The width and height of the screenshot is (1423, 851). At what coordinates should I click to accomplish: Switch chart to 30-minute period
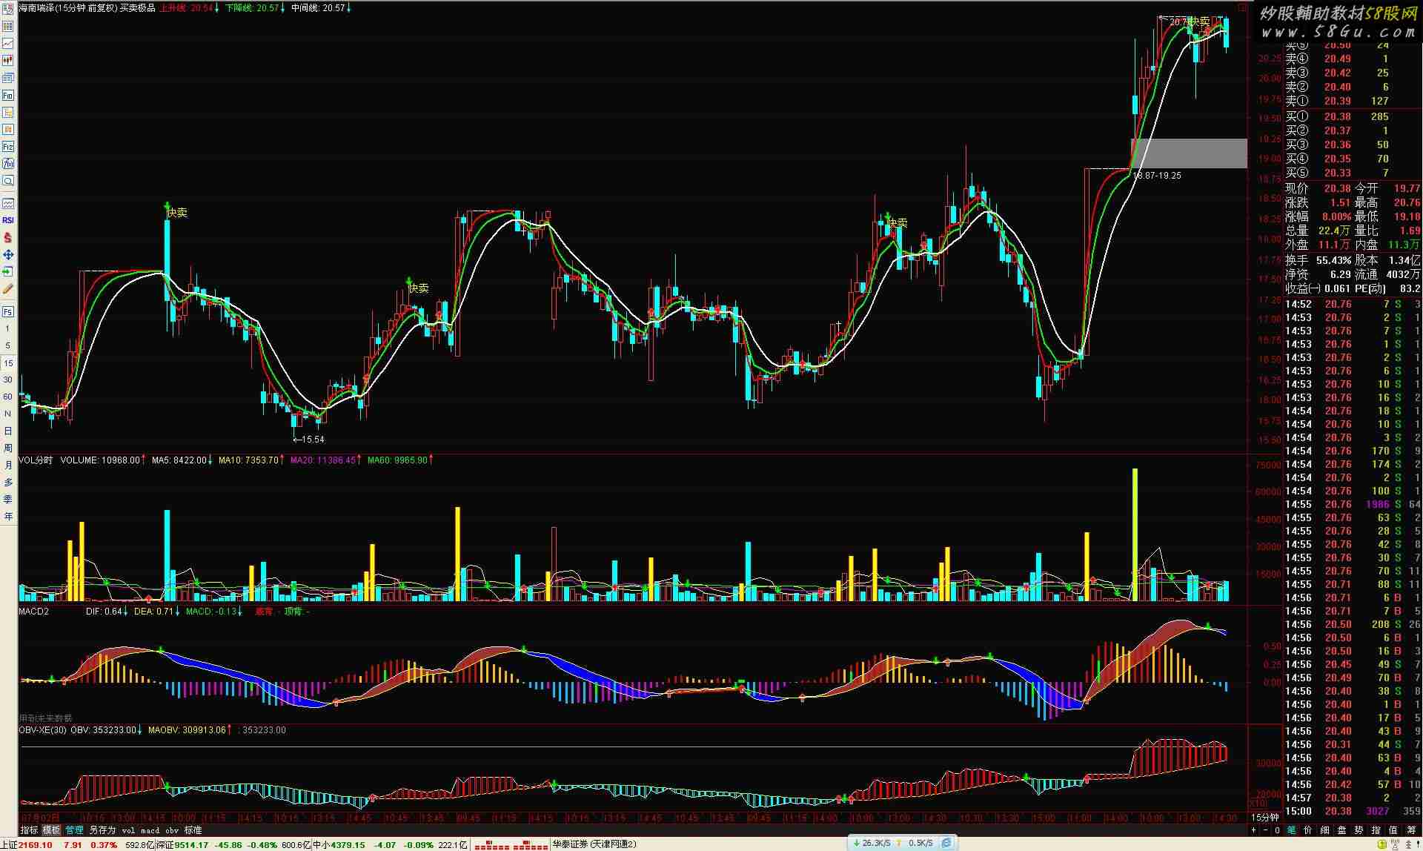(8, 380)
